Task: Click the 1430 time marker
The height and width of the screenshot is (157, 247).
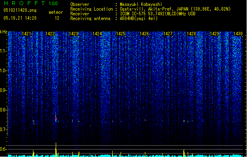Action: click(x=238, y=34)
